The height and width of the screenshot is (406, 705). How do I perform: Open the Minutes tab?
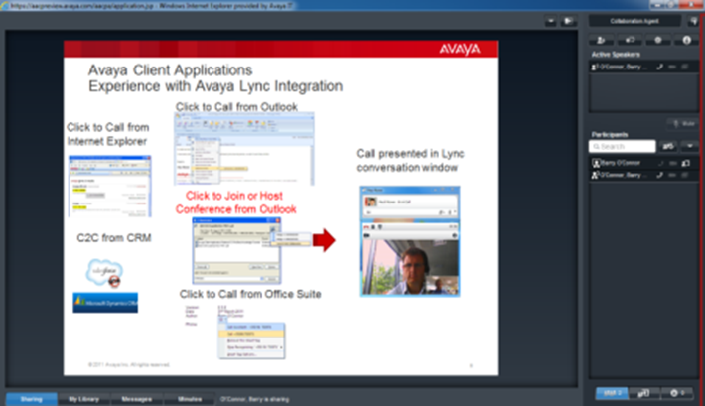pos(190,399)
